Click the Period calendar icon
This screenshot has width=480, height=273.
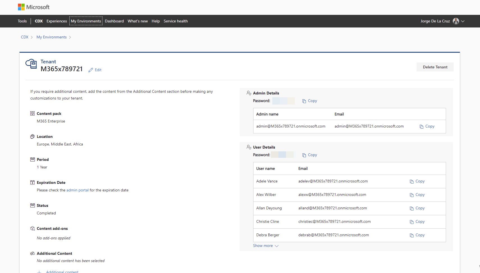pyautogui.click(x=33, y=159)
